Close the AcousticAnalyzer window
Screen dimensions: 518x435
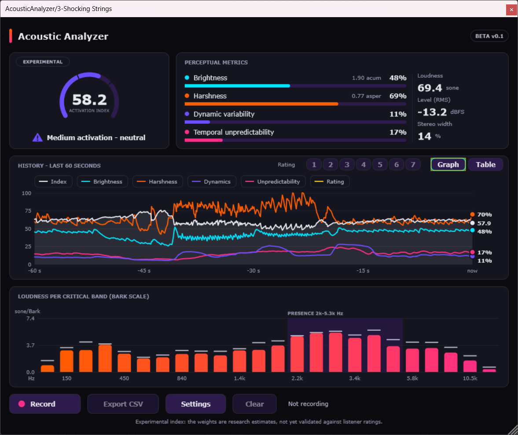(x=511, y=10)
